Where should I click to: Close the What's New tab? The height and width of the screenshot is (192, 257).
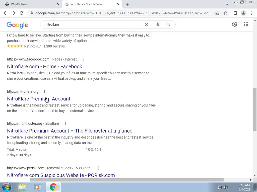(58, 4)
